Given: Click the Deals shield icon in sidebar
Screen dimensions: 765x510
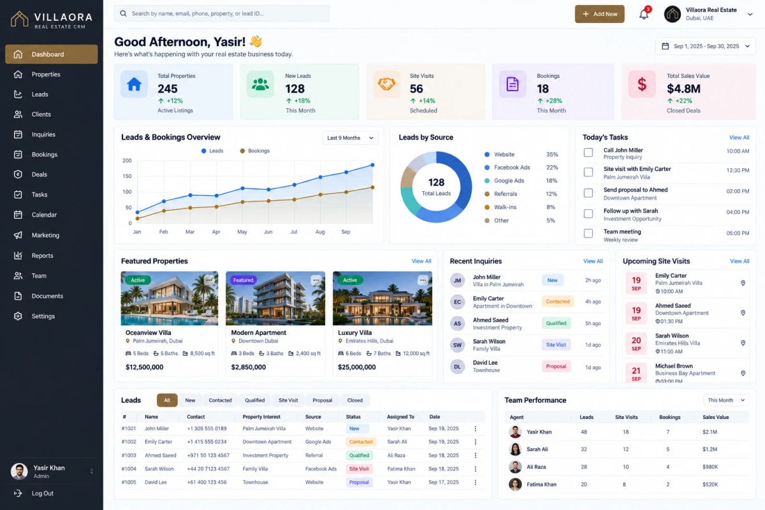Looking at the screenshot, I should click(x=18, y=174).
